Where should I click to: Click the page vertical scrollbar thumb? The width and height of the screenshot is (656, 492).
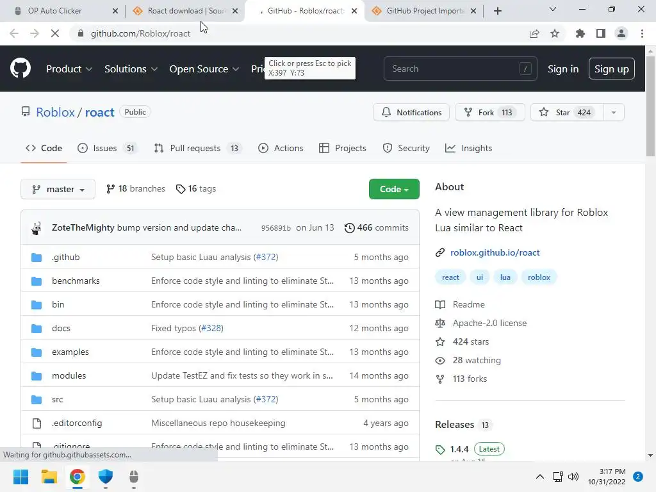(x=650, y=106)
